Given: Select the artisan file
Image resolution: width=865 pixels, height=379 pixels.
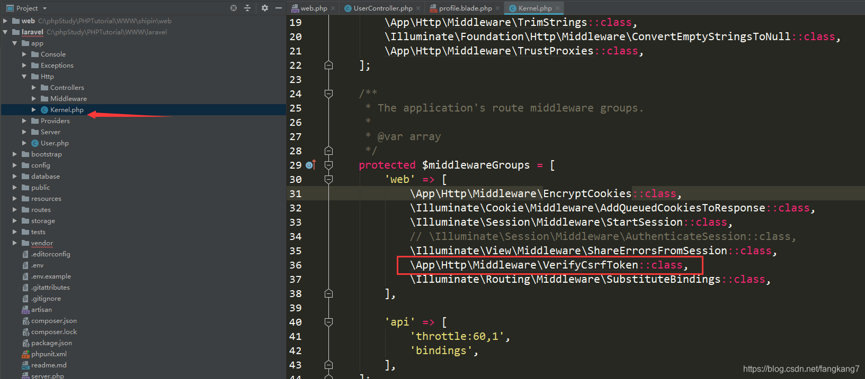Looking at the screenshot, I should tap(41, 310).
